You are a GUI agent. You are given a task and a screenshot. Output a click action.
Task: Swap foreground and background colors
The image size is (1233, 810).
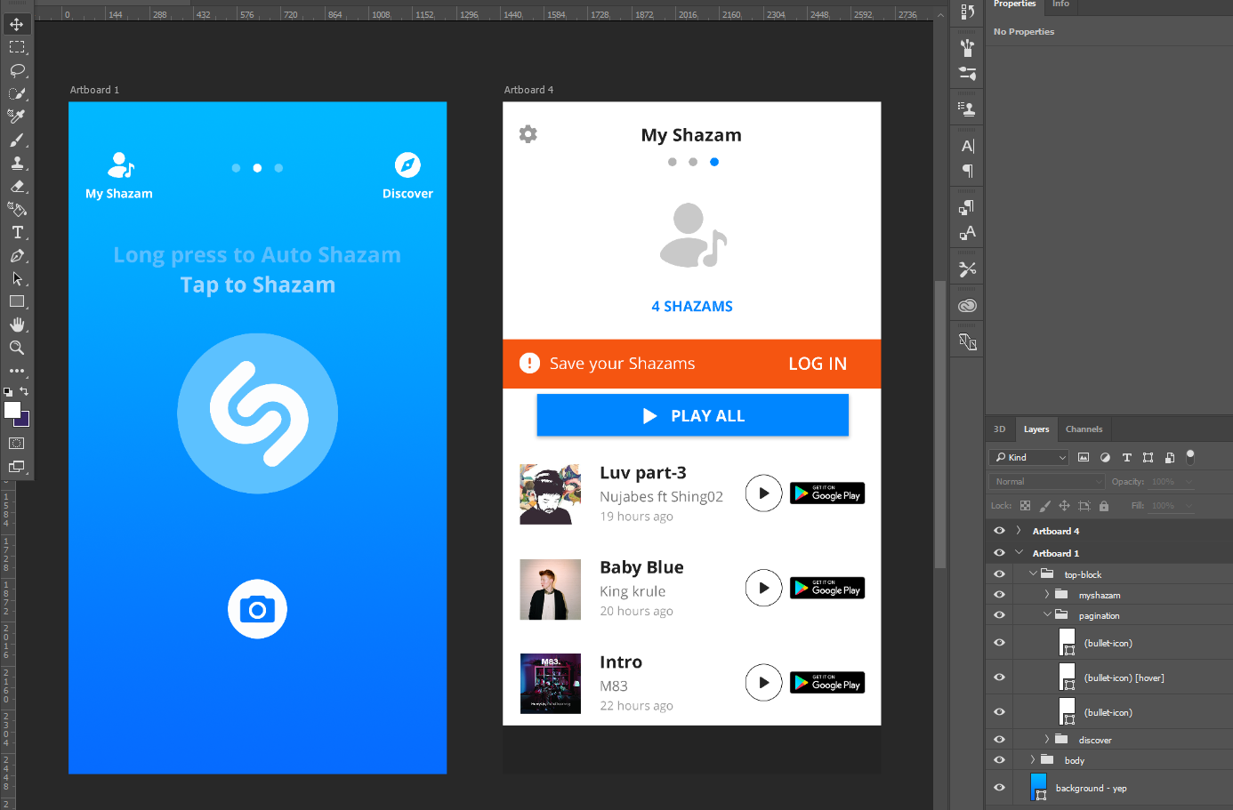click(x=24, y=391)
